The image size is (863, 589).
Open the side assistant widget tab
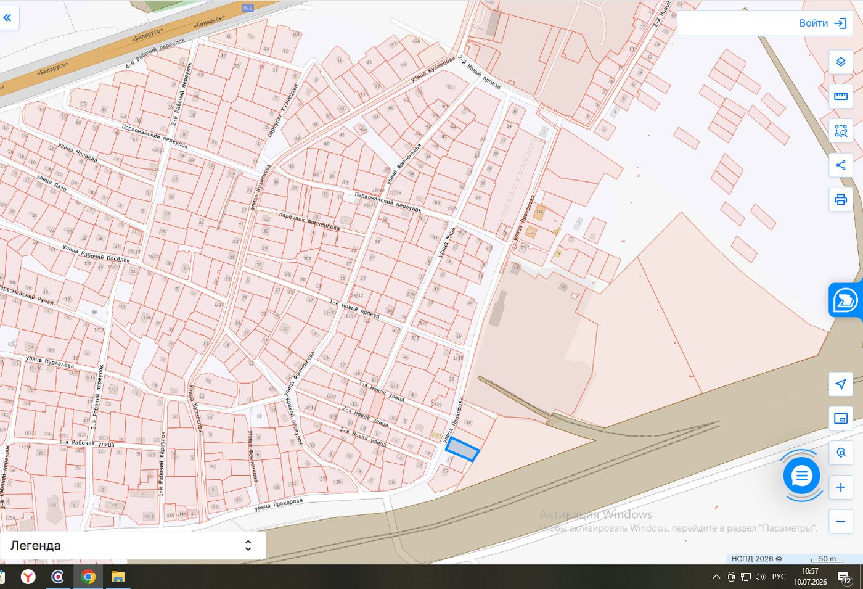tap(846, 300)
